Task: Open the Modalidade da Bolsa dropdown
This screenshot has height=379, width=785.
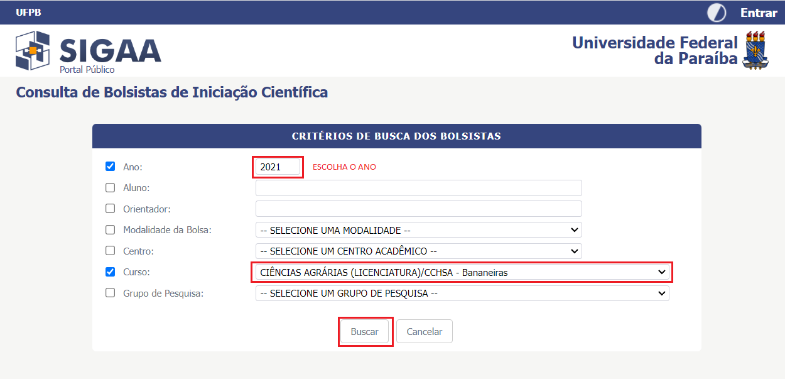Action: [418, 230]
